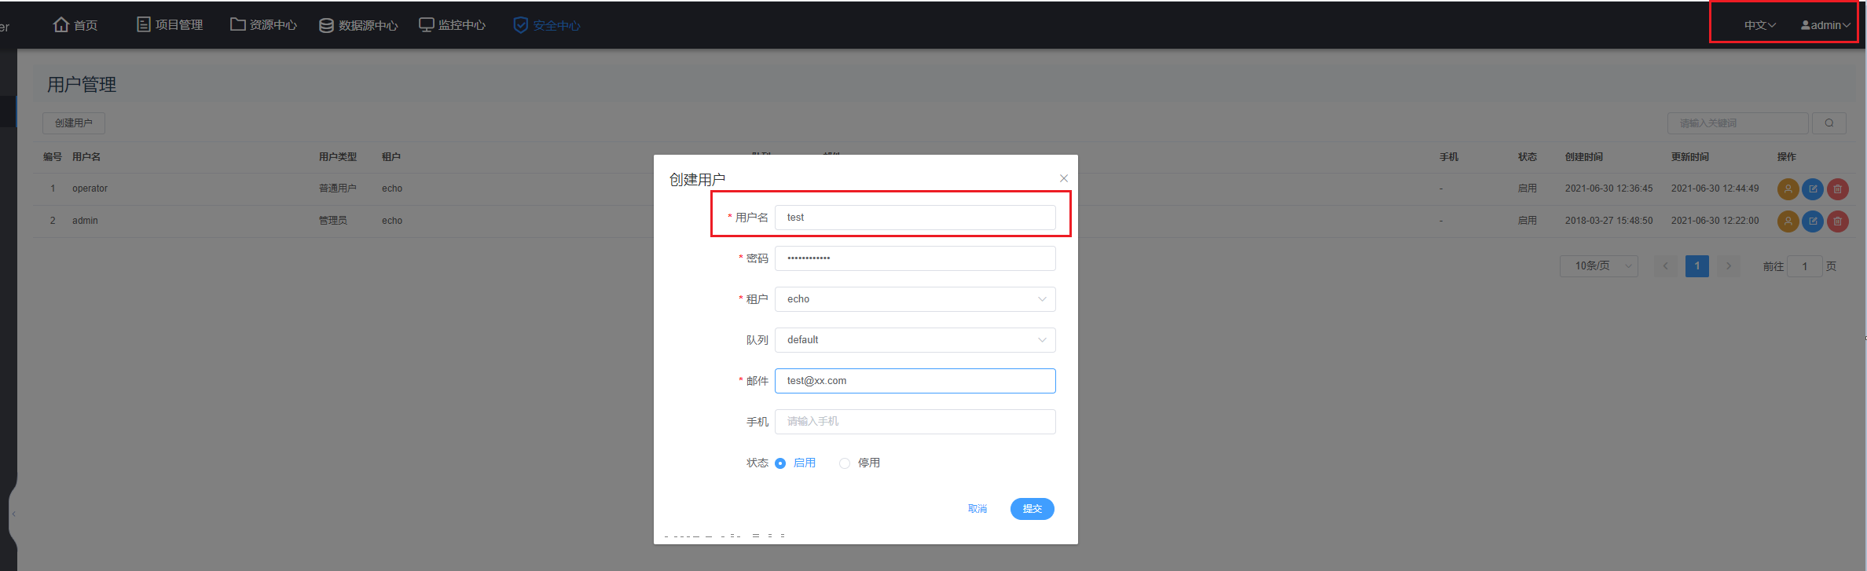Click the user type cell "普通用户"
The width and height of the screenshot is (1867, 571).
[x=338, y=189]
